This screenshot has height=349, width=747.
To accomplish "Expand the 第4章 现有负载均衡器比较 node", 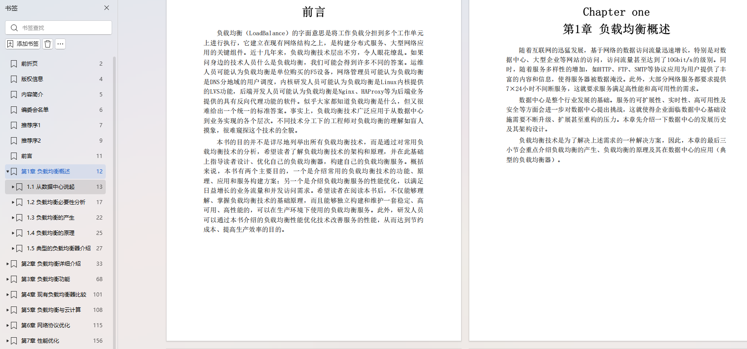I will tap(8, 295).
